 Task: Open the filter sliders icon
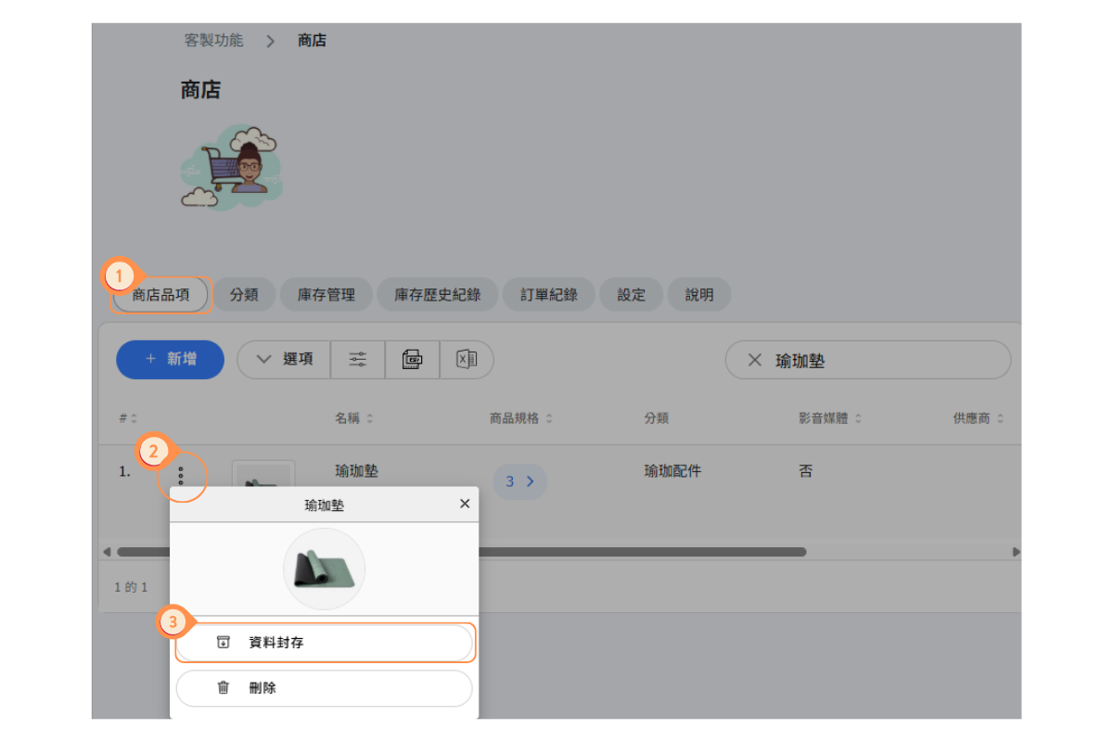click(358, 360)
